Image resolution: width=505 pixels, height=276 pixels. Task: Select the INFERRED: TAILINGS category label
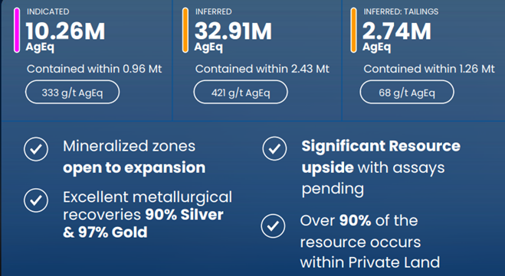(401, 11)
